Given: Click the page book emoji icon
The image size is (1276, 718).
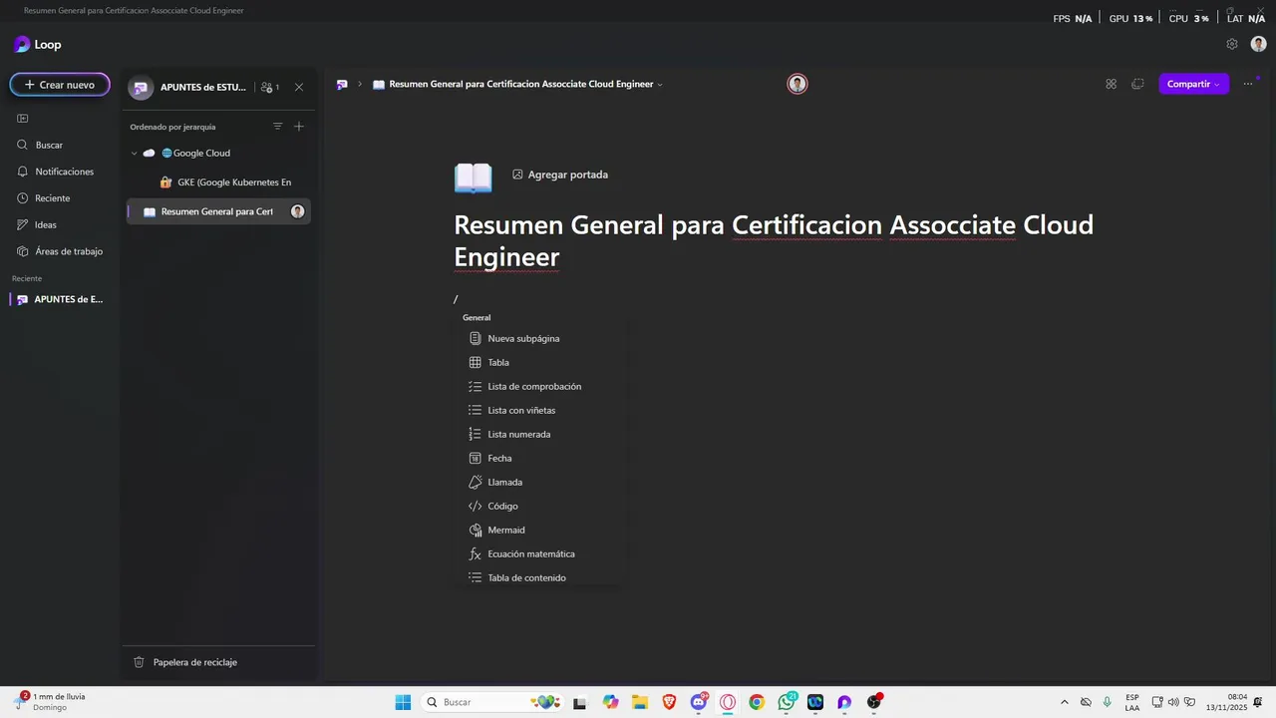Looking at the screenshot, I should pos(474,178).
